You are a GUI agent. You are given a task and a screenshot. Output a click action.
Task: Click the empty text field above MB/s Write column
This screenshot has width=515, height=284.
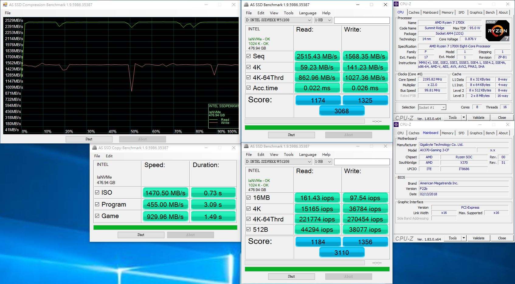pyautogui.click(x=362, y=20)
